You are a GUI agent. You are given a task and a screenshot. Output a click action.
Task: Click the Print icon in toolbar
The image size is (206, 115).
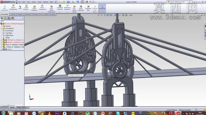(x=73, y=2)
